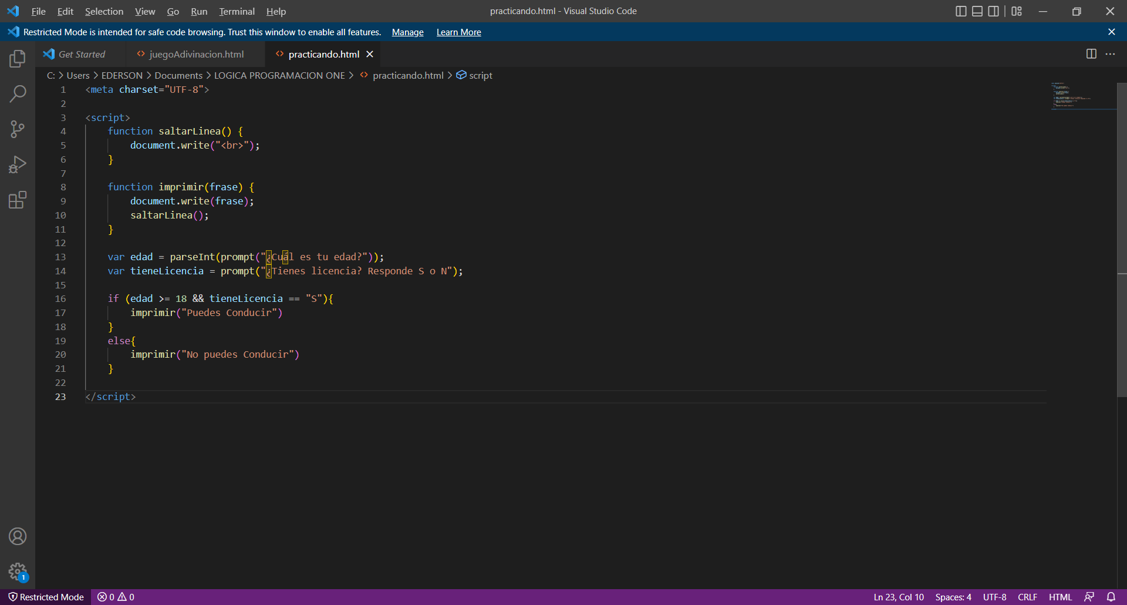The width and height of the screenshot is (1127, 605).
Task: Click the Ln 23, Col 10 indicator
Action: tap(898, 597)
